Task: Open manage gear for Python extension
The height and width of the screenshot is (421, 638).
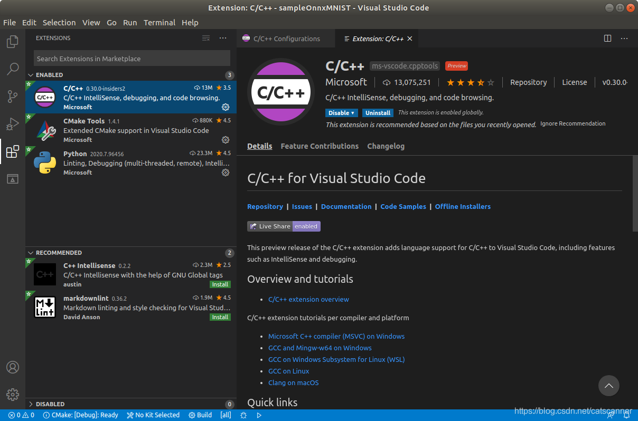Action: click(226, 173)
